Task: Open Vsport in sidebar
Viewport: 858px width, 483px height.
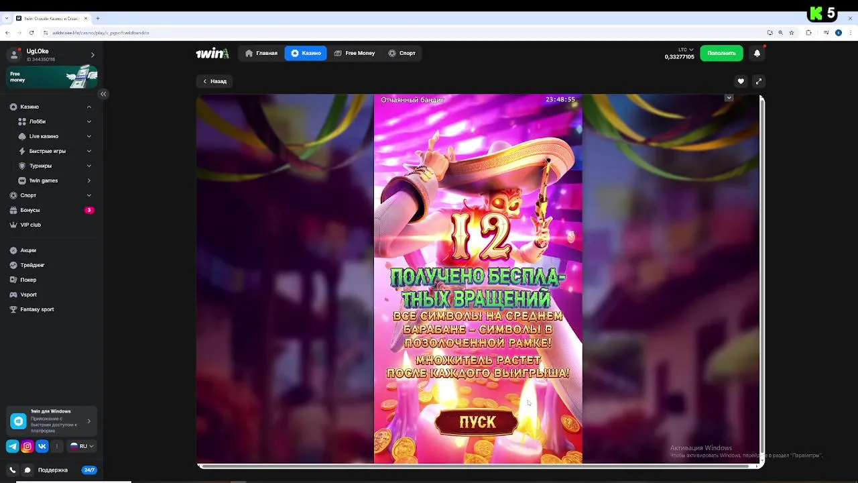Action: coord(52,294)
